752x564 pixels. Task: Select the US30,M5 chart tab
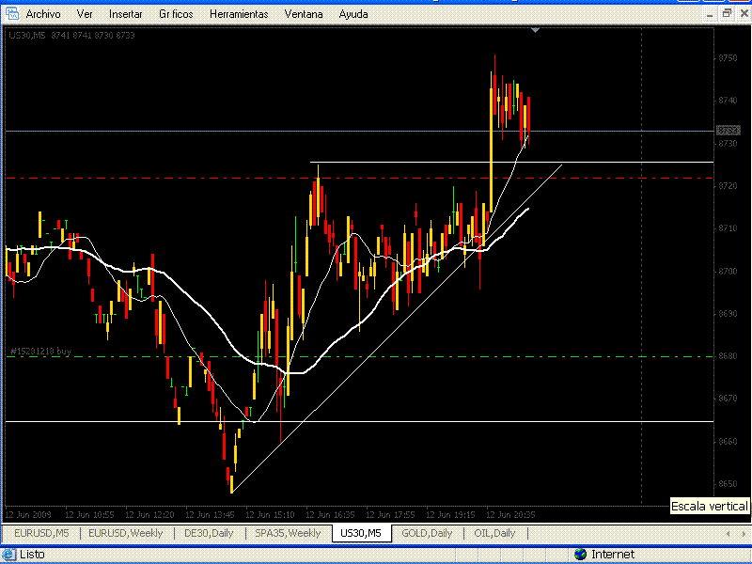(x=361, y=533)
